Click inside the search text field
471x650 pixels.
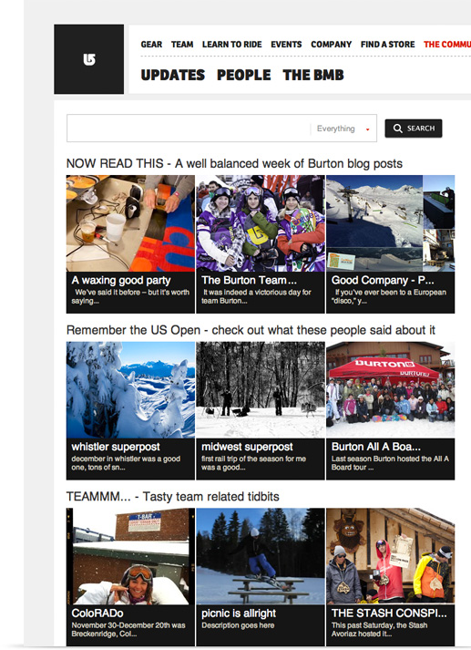click(189, 129)
